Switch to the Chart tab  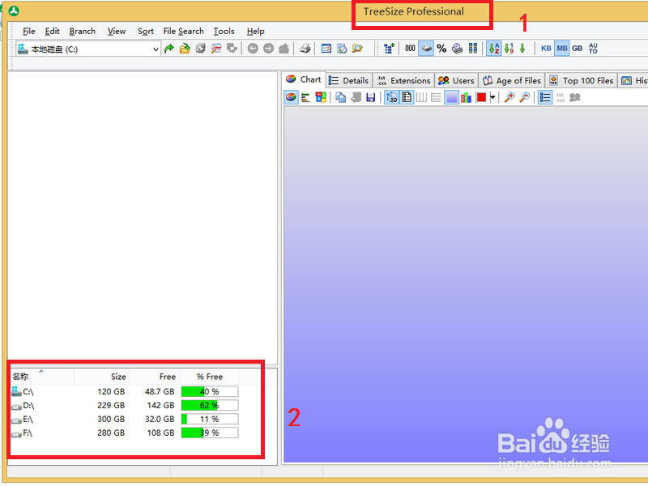coord(304,79)
